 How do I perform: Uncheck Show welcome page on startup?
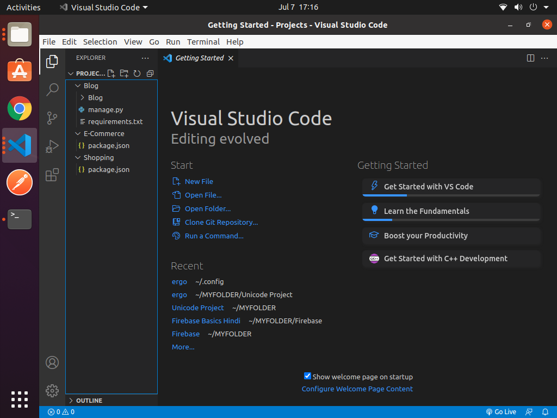pos(308,376)
